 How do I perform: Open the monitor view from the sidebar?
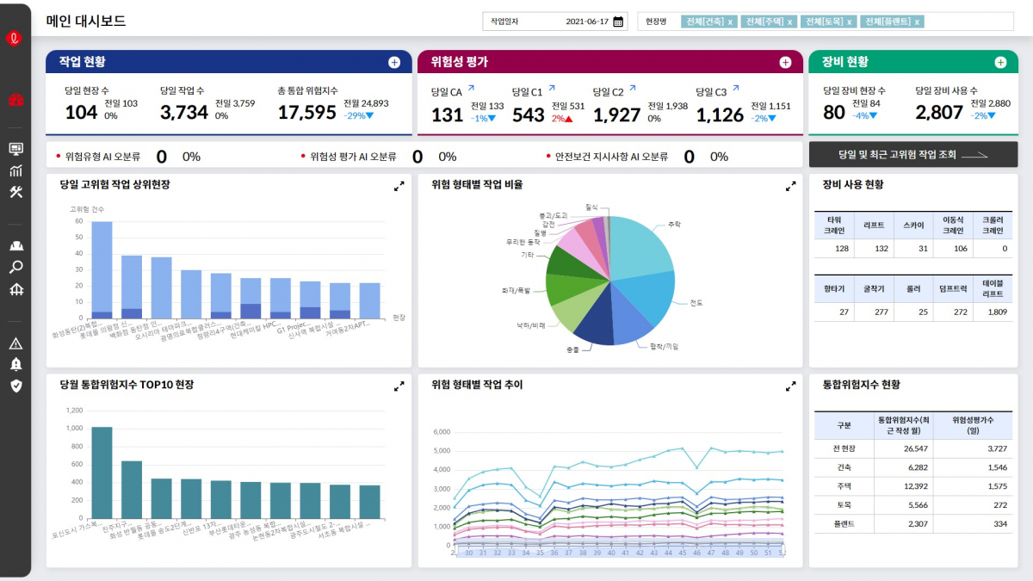[15, 147]
